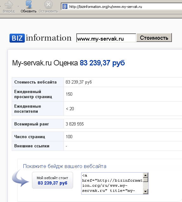
Task: Reload page with Обновить icon
Action: pos(28,4)
